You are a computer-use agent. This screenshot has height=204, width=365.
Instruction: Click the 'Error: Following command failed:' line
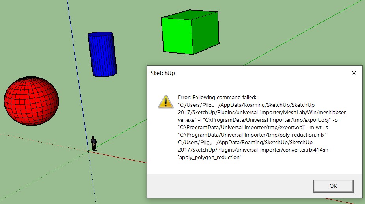click(x=217, y=97)
